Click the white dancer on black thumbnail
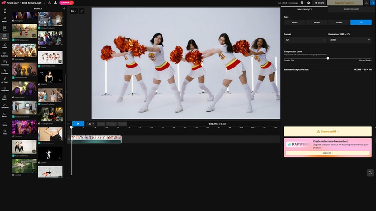 click(50, 154)
